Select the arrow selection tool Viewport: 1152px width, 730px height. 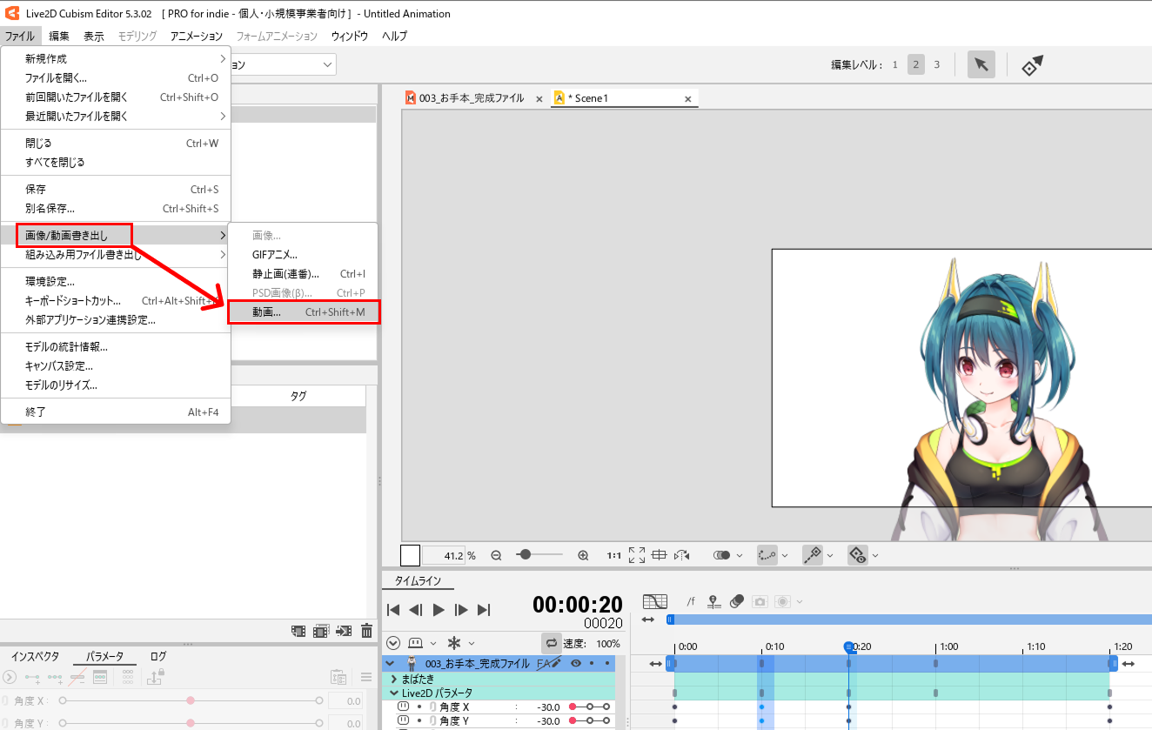(x=981, y=64)
